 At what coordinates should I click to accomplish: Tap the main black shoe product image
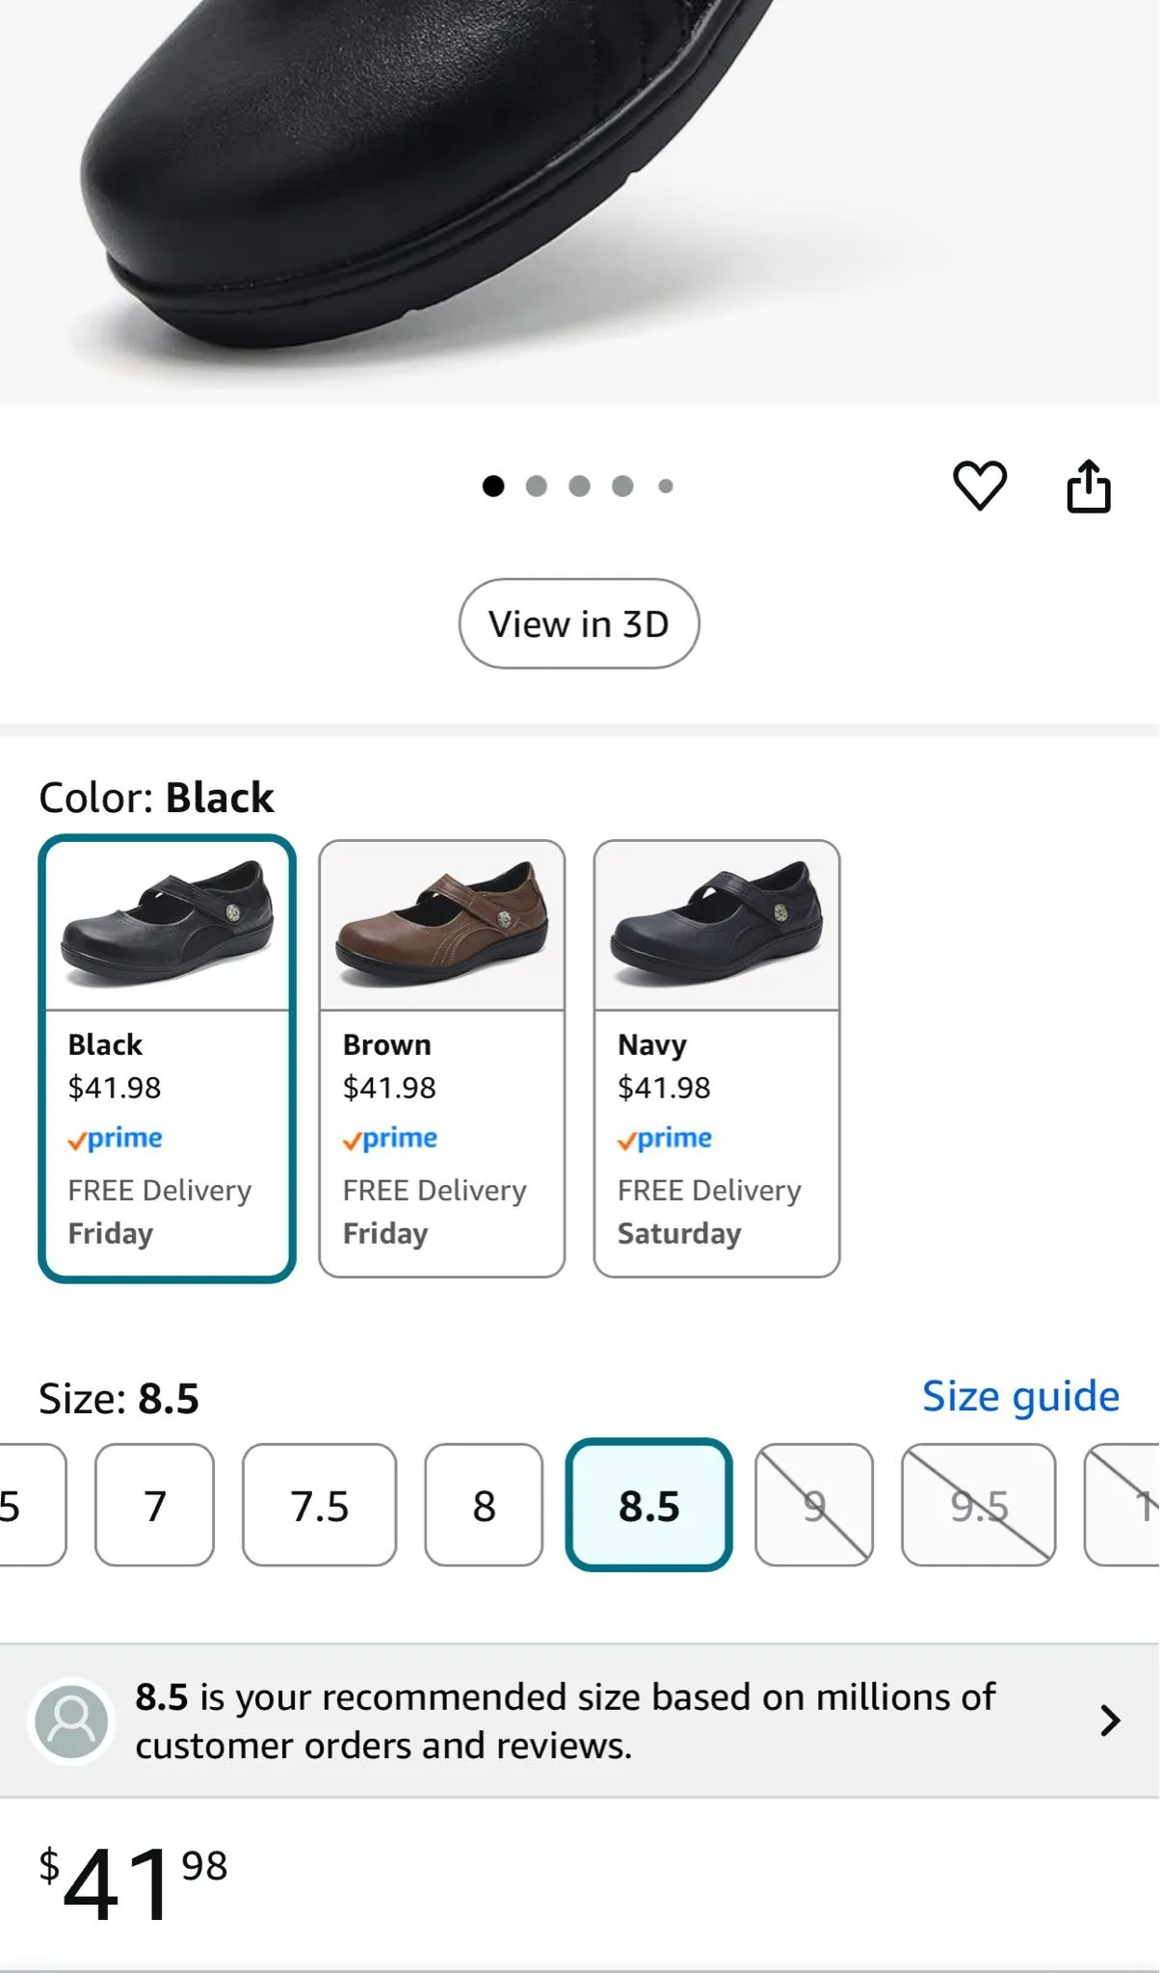point(579,202)
